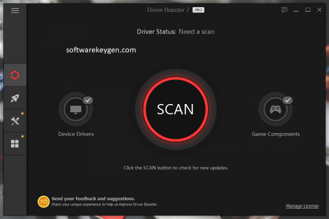This screenshot has width=329, height=219.
Task: Click the Driver Booster 7 title text
Action: pos(168,10)
